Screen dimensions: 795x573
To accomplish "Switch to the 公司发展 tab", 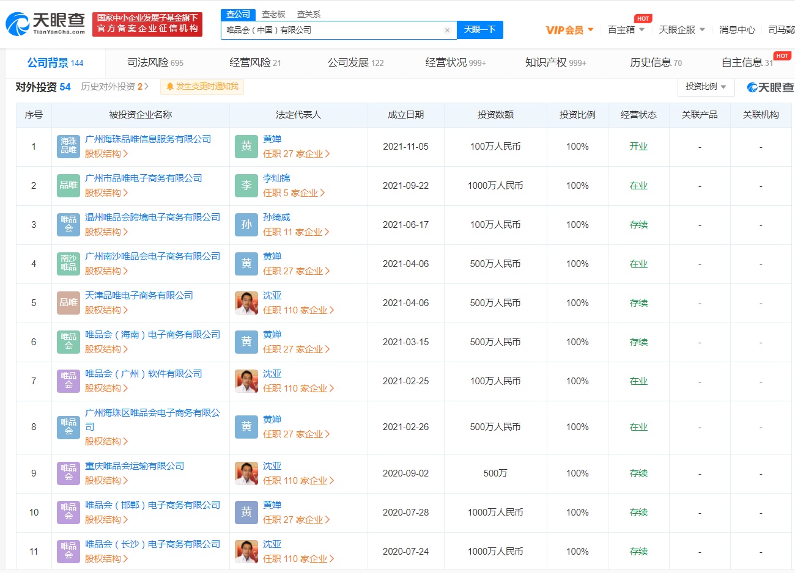I will click(x=355, y=62).
